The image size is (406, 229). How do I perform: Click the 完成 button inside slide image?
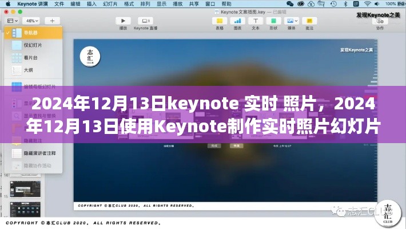point(214,146)
